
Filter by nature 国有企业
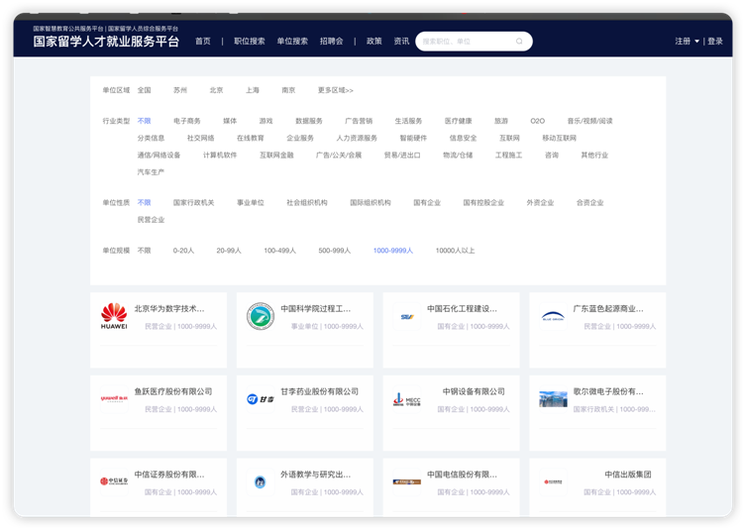[x=427, y=203]
